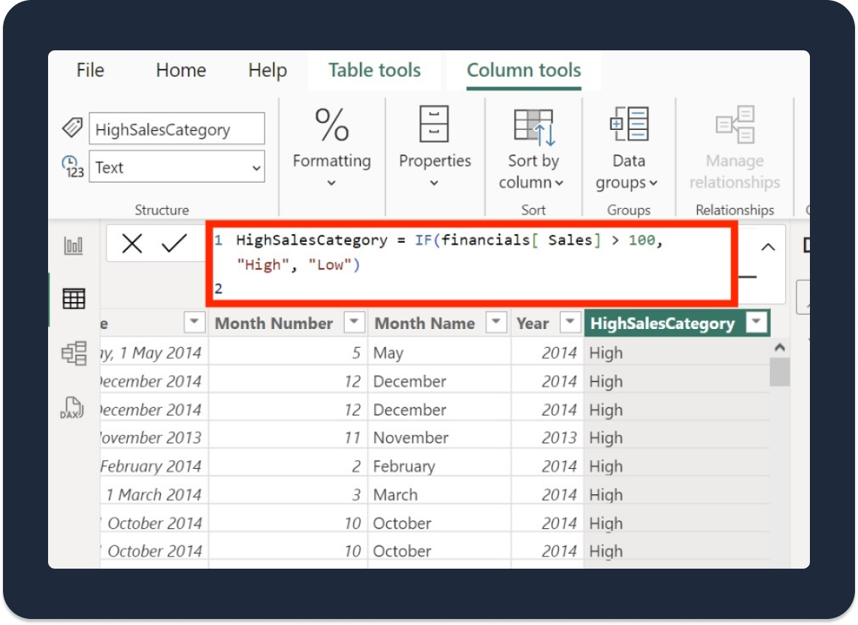Open the HighSalesCategory column filter dropdown
Screen dimensions: 858x625
coord(757,323)
